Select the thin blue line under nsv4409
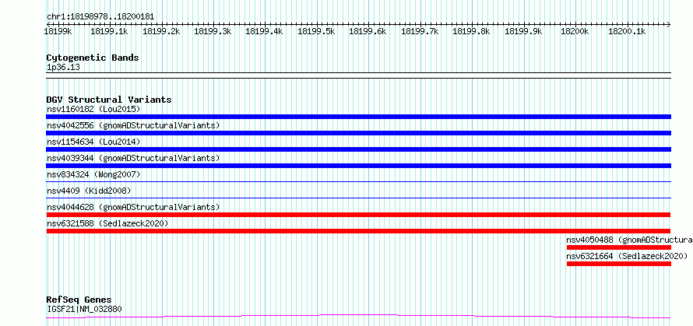The image size is (693, 326). pyautogui.click(x=358, y=198)
